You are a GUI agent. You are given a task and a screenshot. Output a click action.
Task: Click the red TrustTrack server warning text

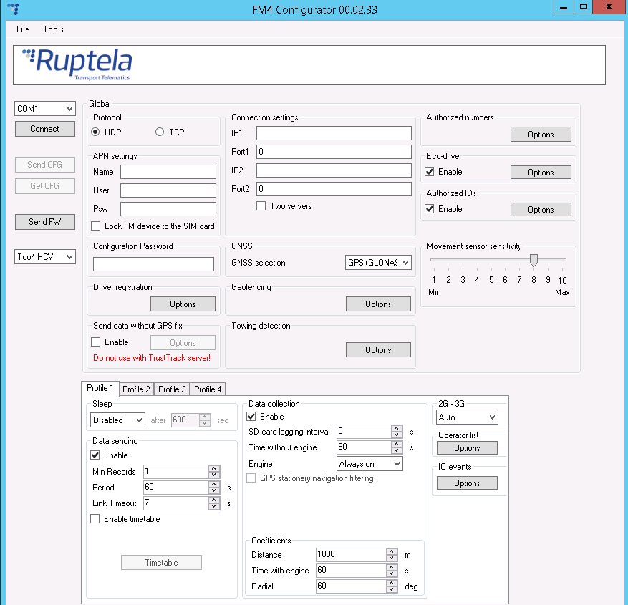point(152,358)
